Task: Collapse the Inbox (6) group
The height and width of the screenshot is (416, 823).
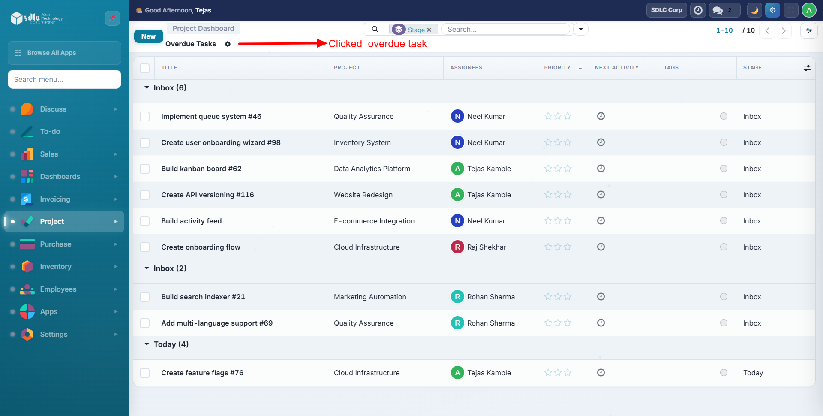Action: 147,88
